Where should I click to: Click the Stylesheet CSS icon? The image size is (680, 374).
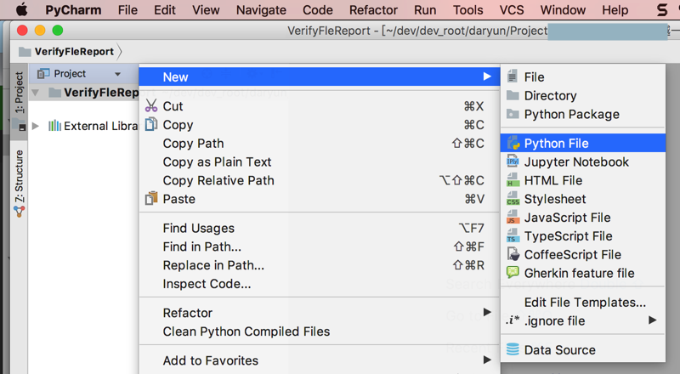pos(513,199)
